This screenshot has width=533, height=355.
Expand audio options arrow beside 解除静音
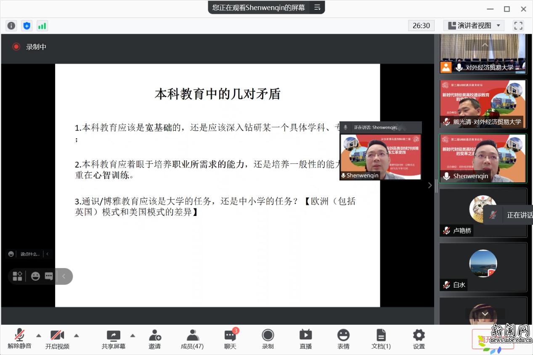click(39, 335)
